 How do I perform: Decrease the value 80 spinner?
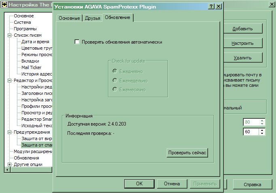tap(262, 124)
